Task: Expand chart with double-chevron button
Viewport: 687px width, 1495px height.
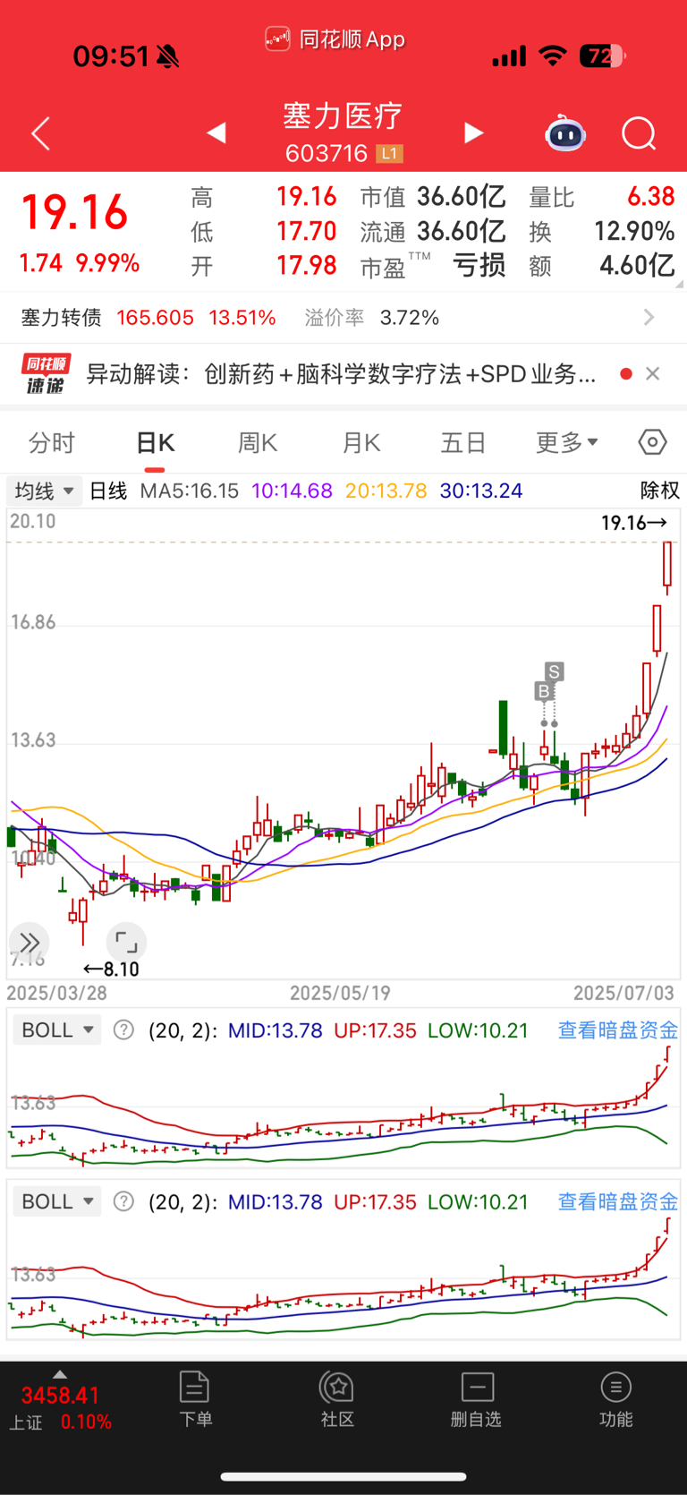Action: coord(29,942)
